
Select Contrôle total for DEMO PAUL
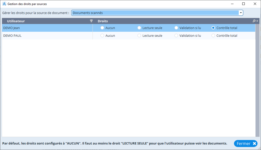[213, 36]
